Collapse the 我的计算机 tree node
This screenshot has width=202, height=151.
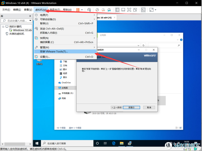[3, 27]
